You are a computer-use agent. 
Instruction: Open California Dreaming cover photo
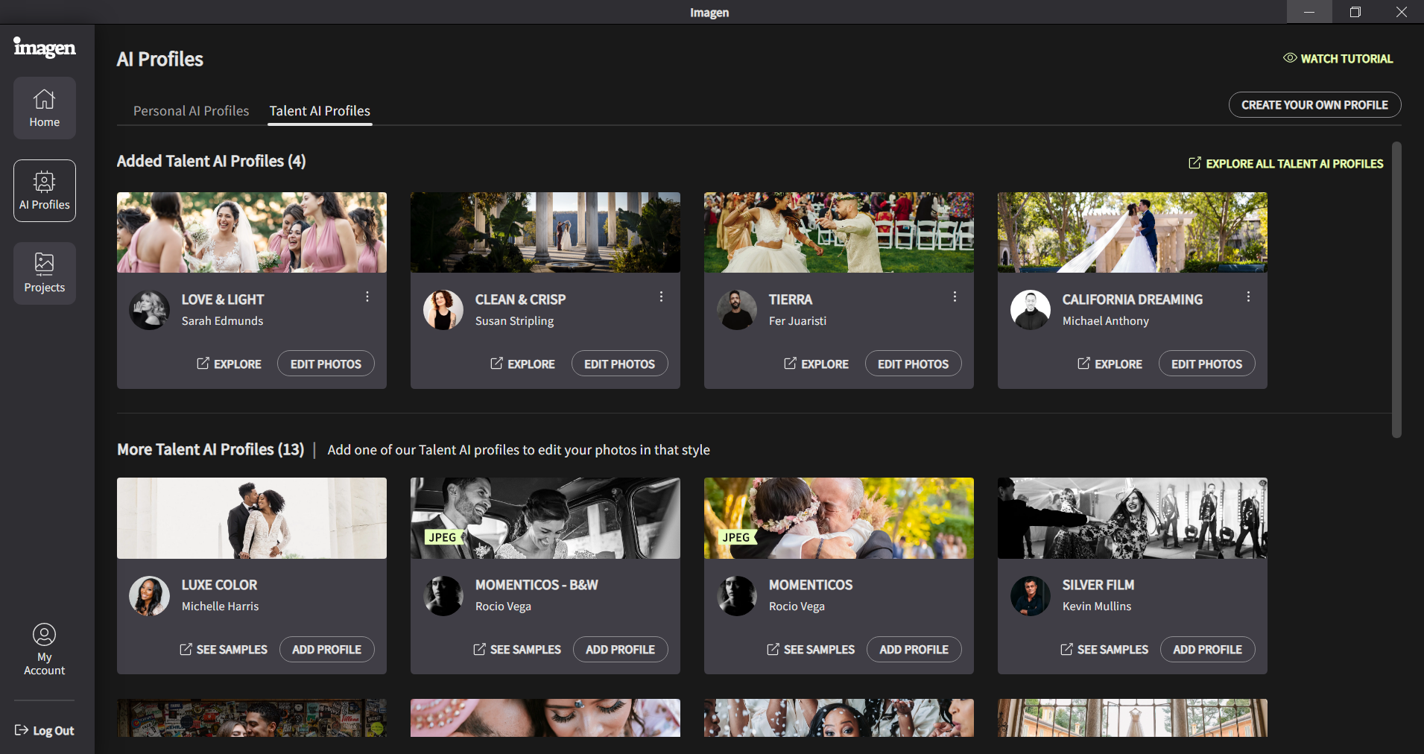click(1133, 232)
